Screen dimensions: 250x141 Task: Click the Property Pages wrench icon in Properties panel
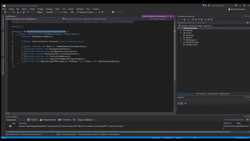pos(186,103)
